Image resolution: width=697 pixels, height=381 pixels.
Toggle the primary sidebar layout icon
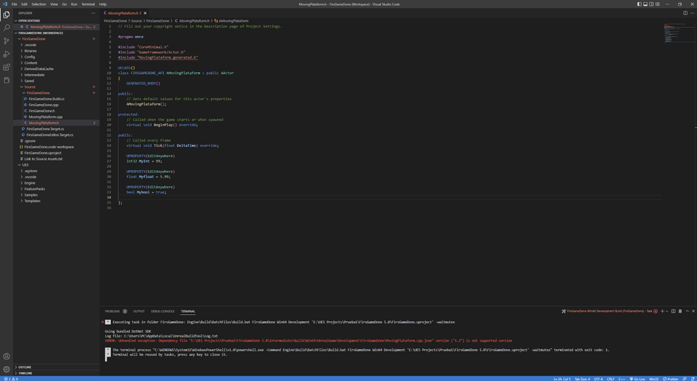639,4
